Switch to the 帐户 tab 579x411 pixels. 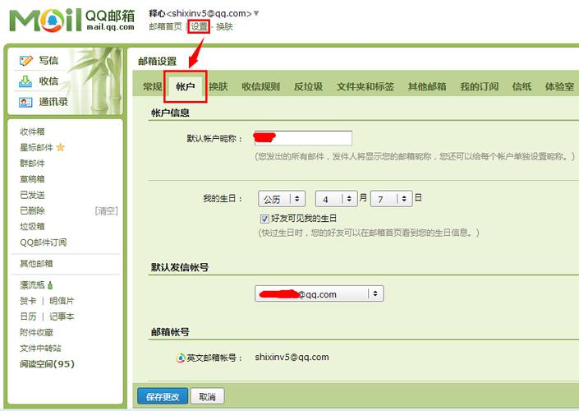pyautogui.click(x=186, y=87)
